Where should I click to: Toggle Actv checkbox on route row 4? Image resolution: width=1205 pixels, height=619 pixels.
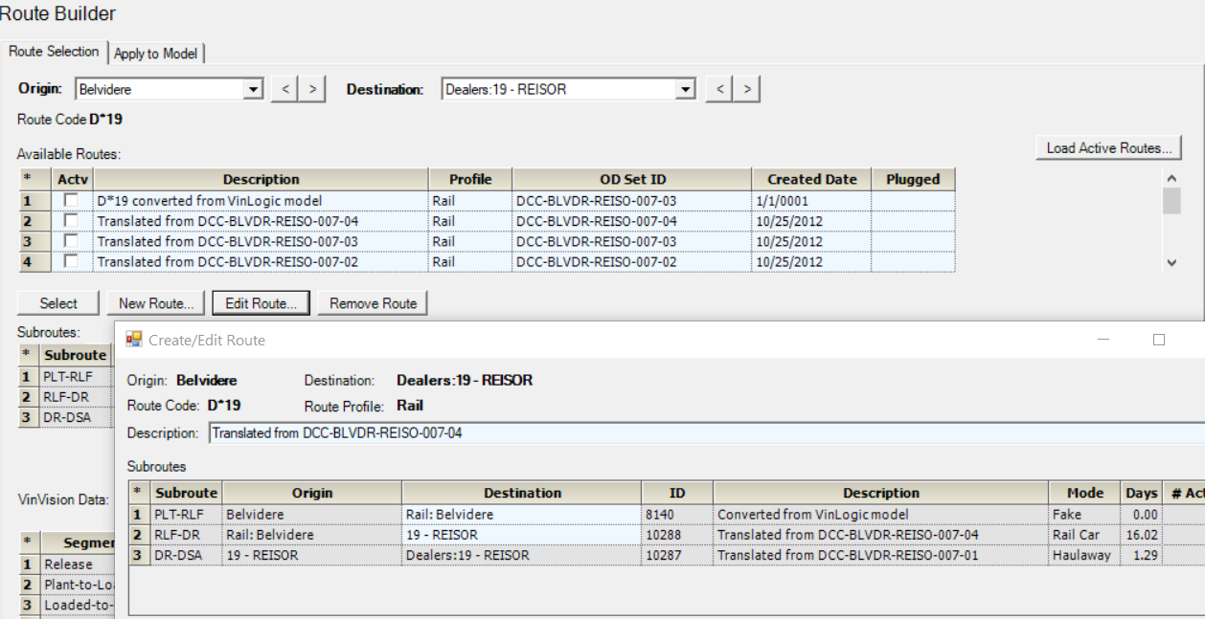tap(72, 261)
